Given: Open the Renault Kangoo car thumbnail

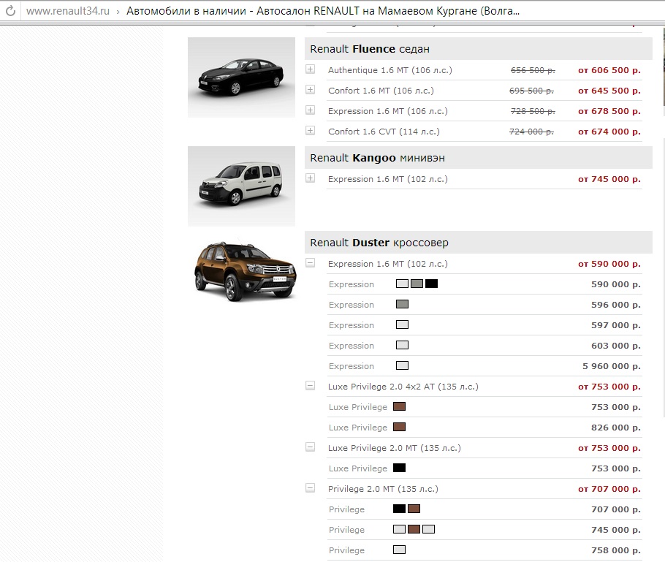Looking at the screenshot, I should coord(241,186).
